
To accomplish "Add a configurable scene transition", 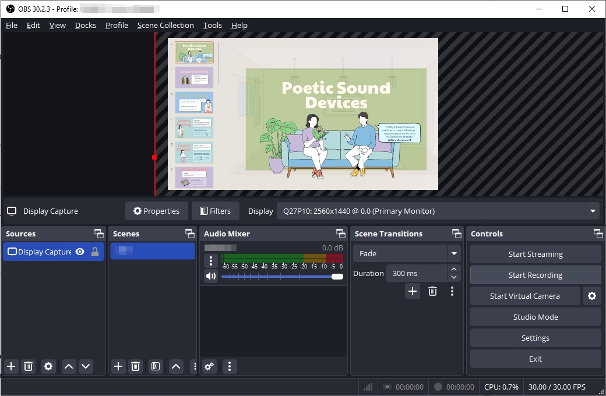I will (x=413, y=291).
